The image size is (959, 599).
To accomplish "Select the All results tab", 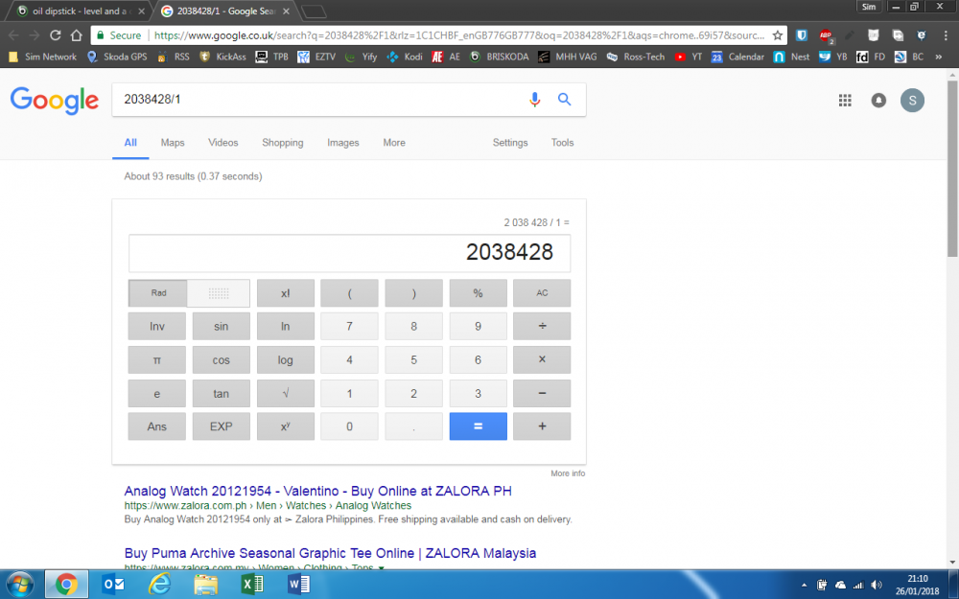I will pos(130,143).
